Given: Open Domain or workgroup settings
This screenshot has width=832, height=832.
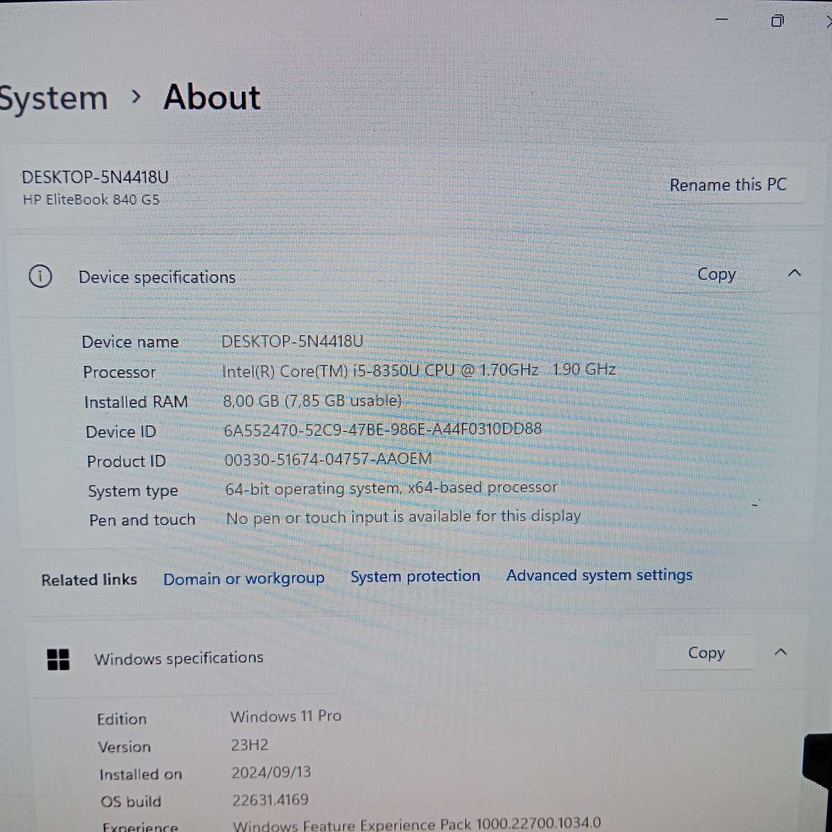Looking at the screenshot, I should pyautogui.click(x=244, y=578).
